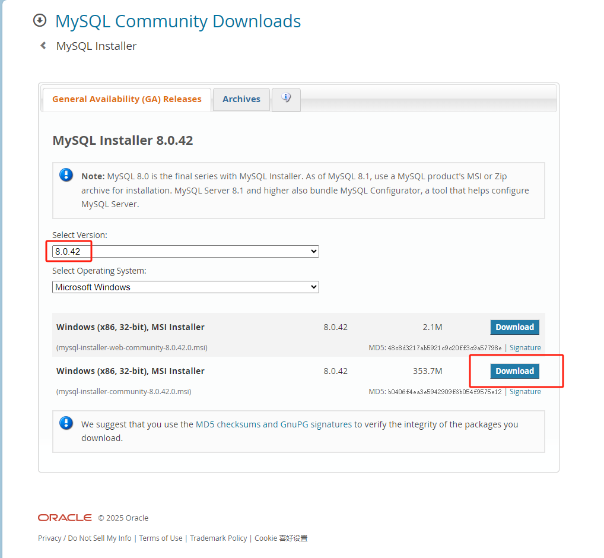
Task: Switch to General Availability (GA) Releases tab
Action: 127,99
